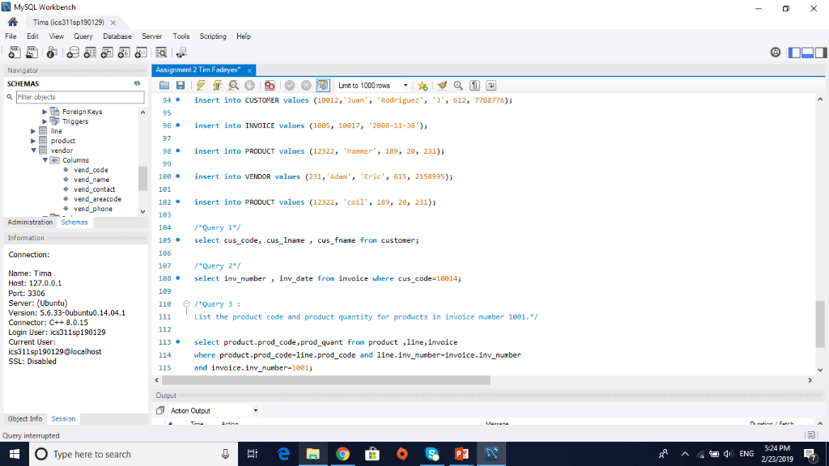The width and height of the screenshot is (829, 466).
Task: Expand the product table
Action: [x=33, y=141]
